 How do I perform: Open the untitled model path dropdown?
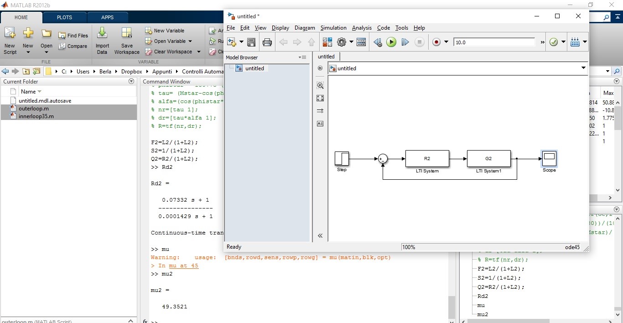click(583, 68)
